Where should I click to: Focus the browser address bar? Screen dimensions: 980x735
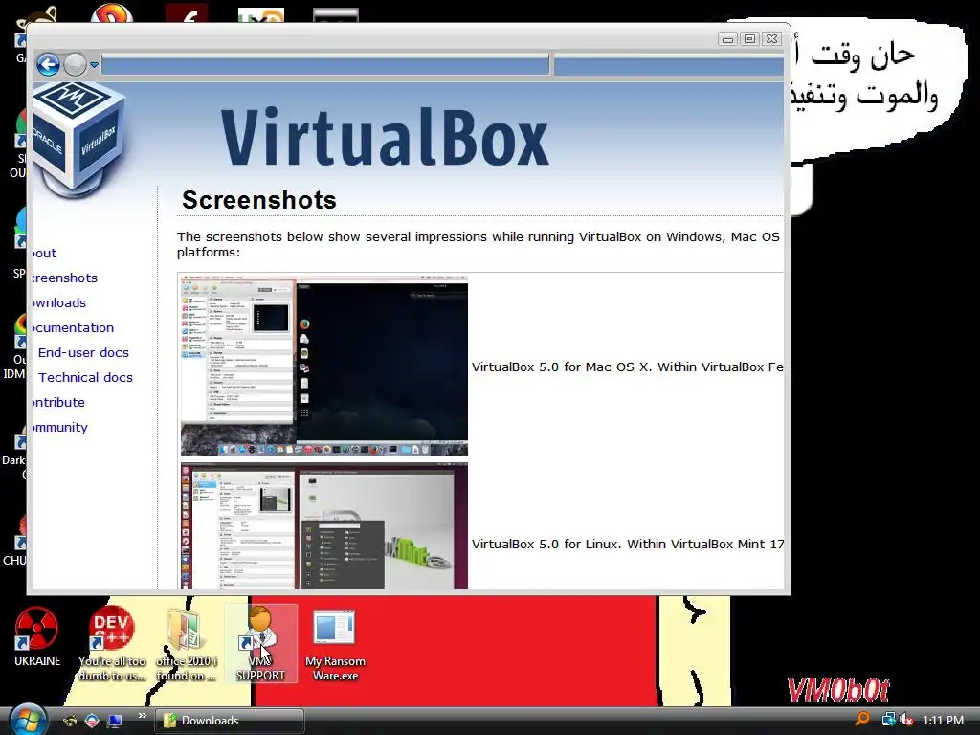325,65
